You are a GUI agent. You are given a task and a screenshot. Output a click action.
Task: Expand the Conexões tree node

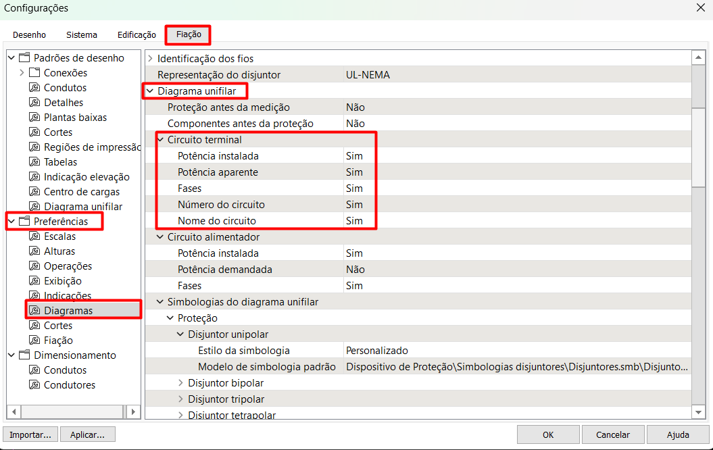point(22,73)
